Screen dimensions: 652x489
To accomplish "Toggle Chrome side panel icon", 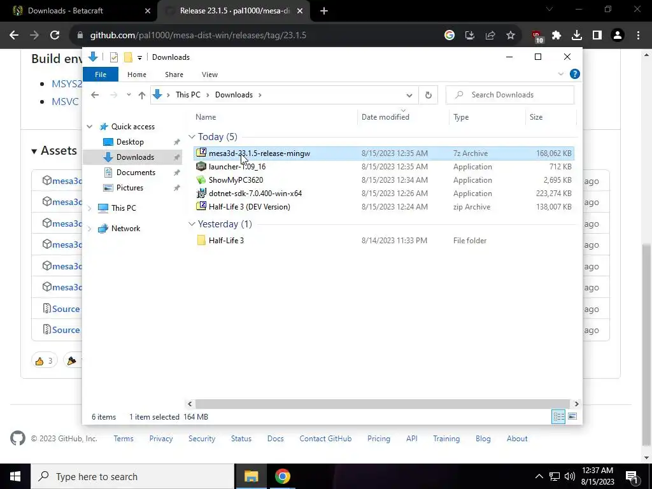I will click(x=597, y=36).
